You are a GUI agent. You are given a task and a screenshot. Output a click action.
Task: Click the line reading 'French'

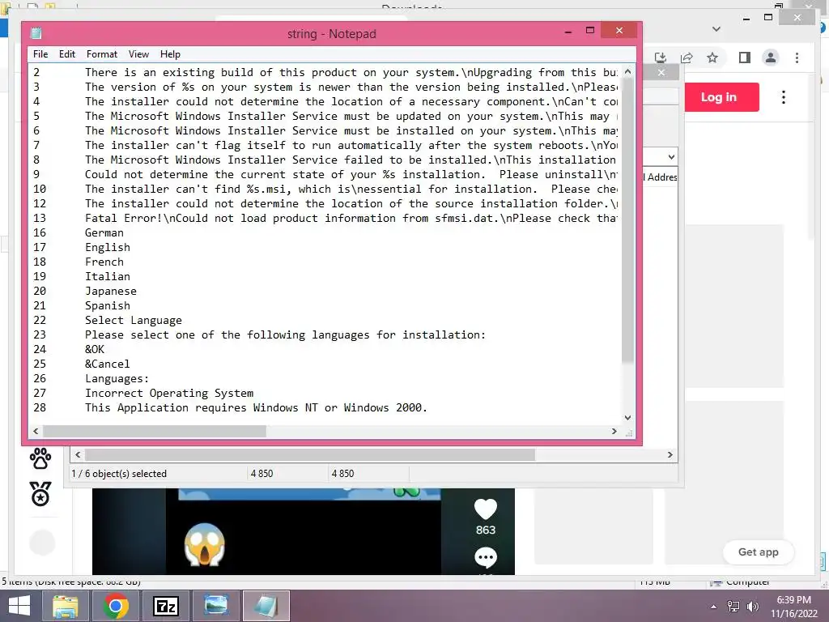(x=104, y=262)
